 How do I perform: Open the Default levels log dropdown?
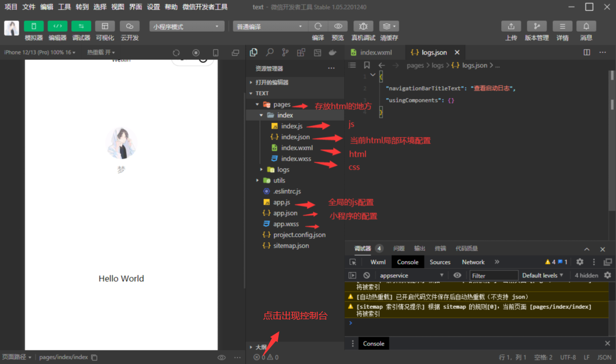[543, 276]
